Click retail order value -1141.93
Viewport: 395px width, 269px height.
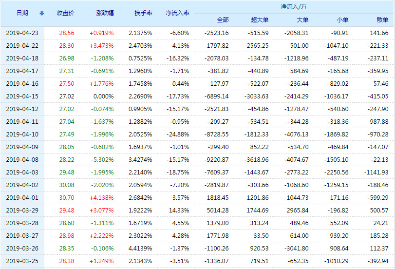[x=376, y=173]
